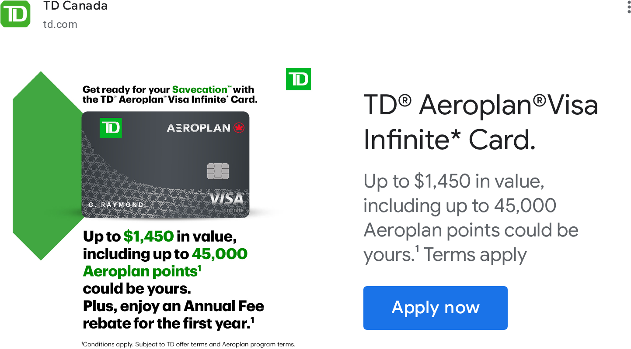Click cardholder name G. Raymond on card

click(x=115, y=205)
